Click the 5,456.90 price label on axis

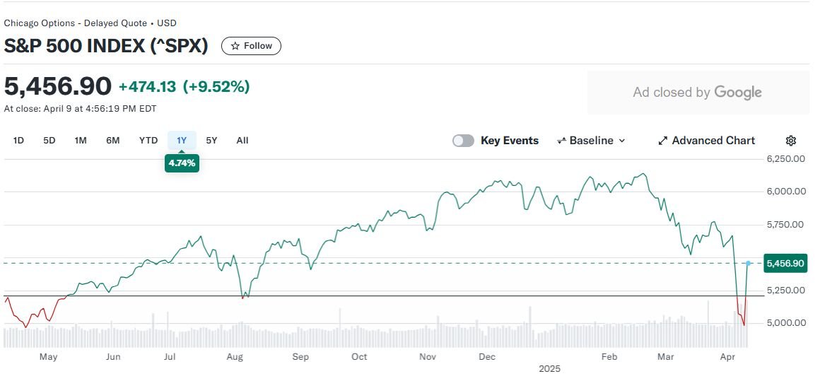tap(785, 264)
